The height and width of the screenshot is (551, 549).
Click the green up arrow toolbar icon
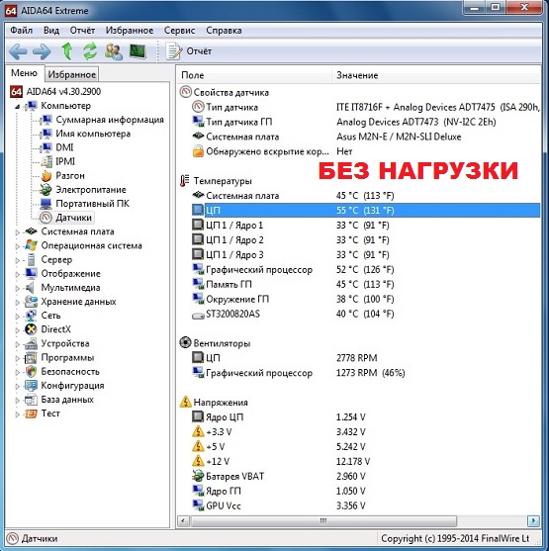(67, 51)
